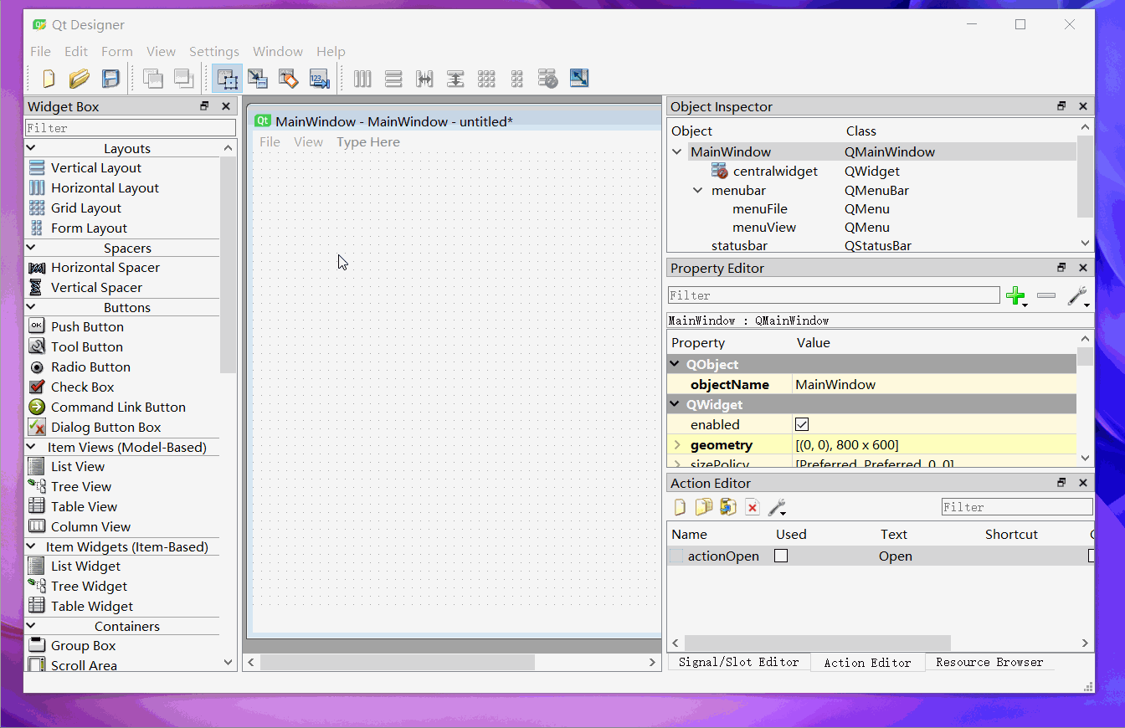Click the Lay Out Horizontally toolbar icon
Screen dimensions: 1125x728
coord(362,79)
